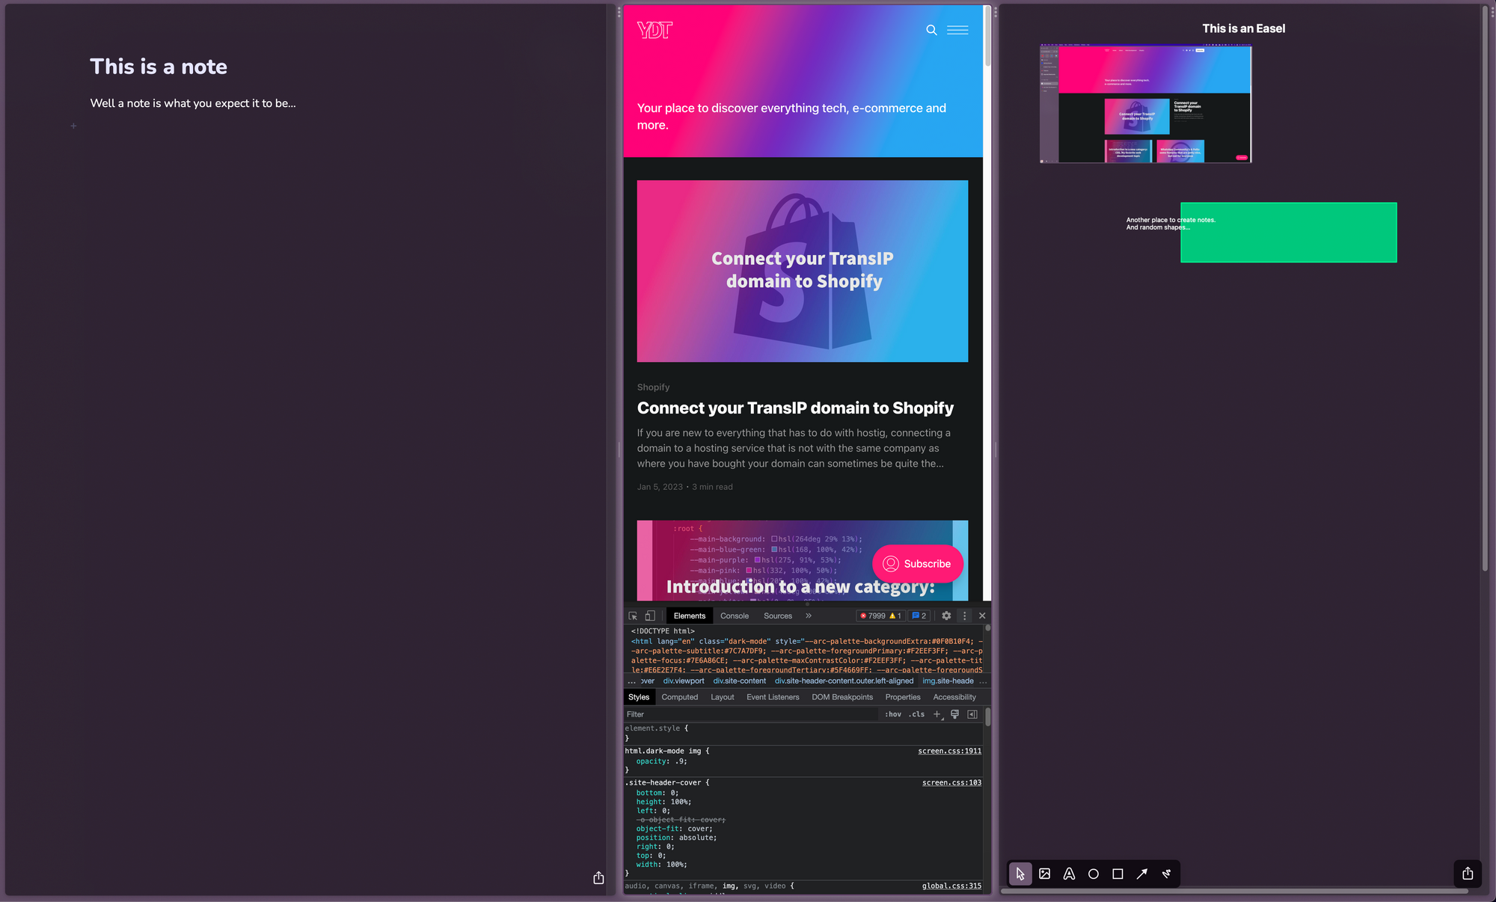This screenshot has height=902, width=1496.
Task: Select the green rectangle shape in Easel
Action: pos(1288,233)
